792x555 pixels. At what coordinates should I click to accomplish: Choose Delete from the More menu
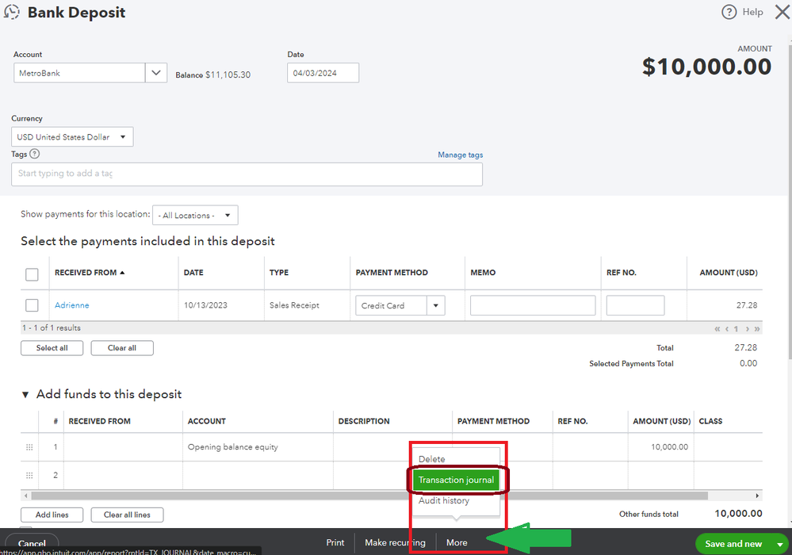point(432,459)
